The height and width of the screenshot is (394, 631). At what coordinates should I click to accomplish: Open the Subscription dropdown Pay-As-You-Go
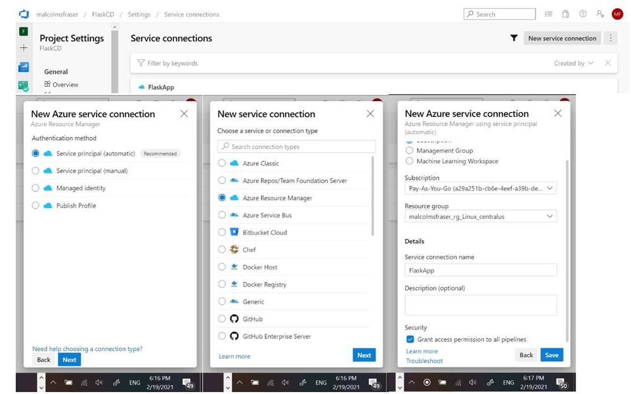[x=481, y=188]
